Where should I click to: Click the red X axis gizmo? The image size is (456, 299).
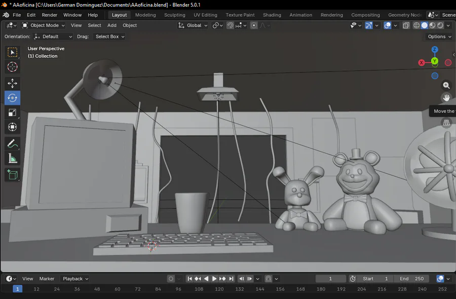422,62
